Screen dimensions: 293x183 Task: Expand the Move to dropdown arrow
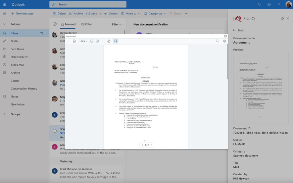click(139, 14)
